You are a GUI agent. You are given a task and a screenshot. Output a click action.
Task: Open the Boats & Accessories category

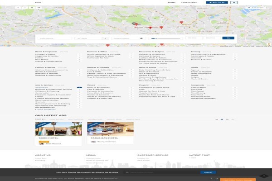coord(98,88)
